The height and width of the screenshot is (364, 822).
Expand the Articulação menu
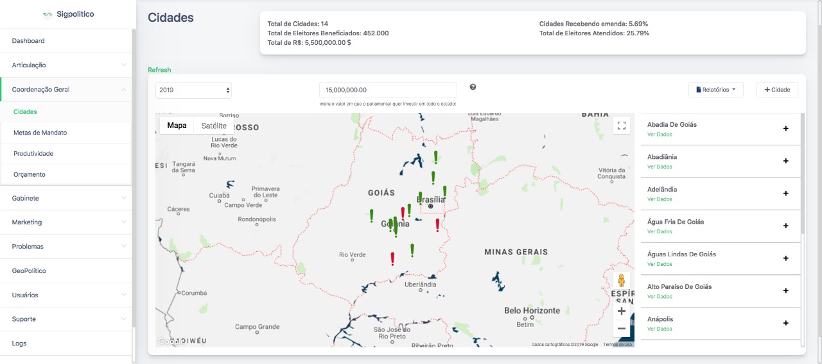(x=67, y=65)
